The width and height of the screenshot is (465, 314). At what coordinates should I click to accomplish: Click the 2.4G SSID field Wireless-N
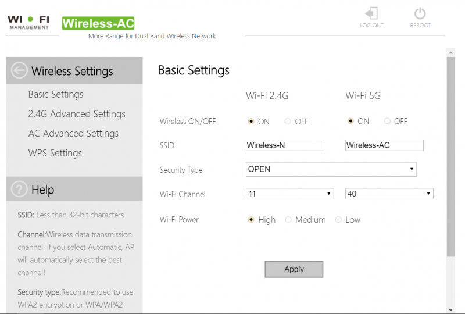pos(285,145)
